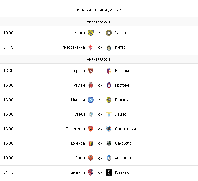Image resolution: width=198 pixels, height=181 pixels.
Task: Click the Sampdoria club crest icon
Action: coord(109,129)
